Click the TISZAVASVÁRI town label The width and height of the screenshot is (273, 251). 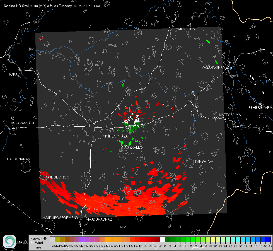(x=22, y=123)
